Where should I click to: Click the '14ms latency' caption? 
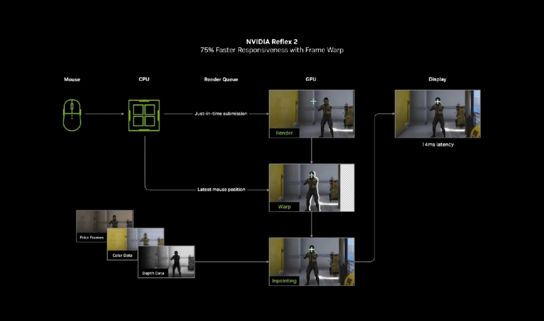pyautogui.click(x=438, y=144)
